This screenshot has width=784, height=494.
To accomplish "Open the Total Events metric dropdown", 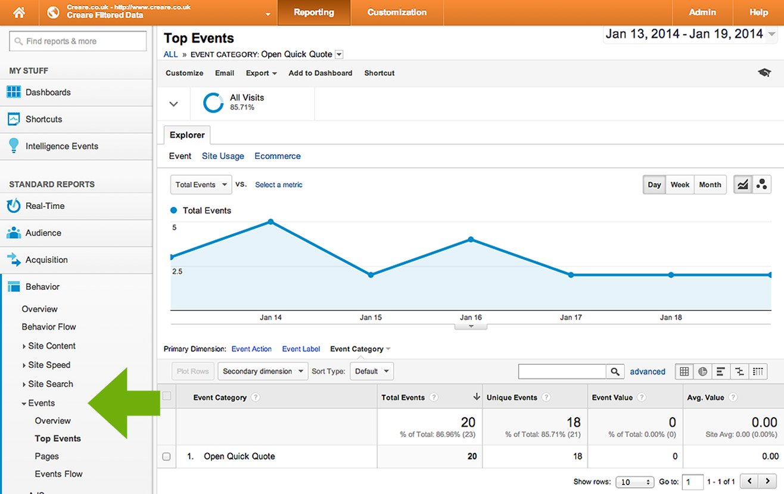I will [200, 185].
